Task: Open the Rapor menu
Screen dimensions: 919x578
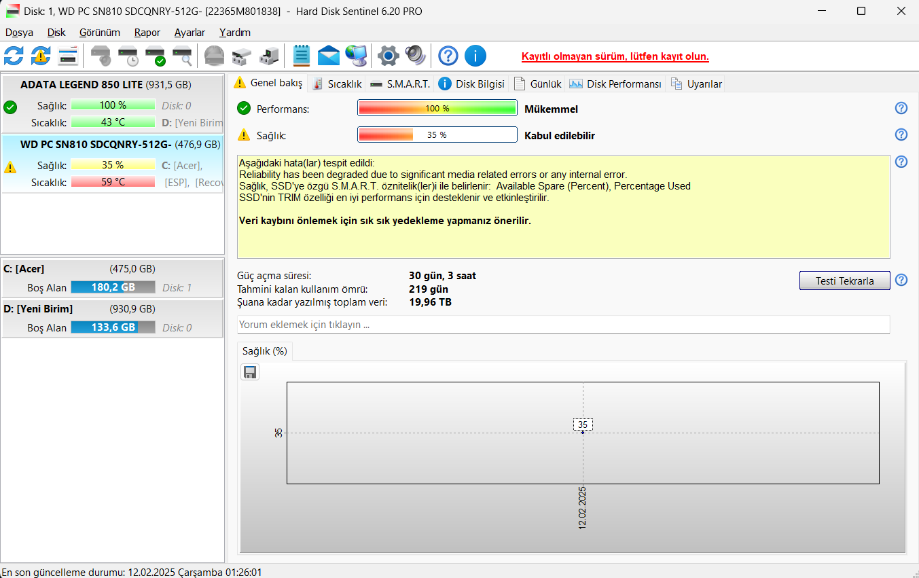Action: tap(147, 33)
